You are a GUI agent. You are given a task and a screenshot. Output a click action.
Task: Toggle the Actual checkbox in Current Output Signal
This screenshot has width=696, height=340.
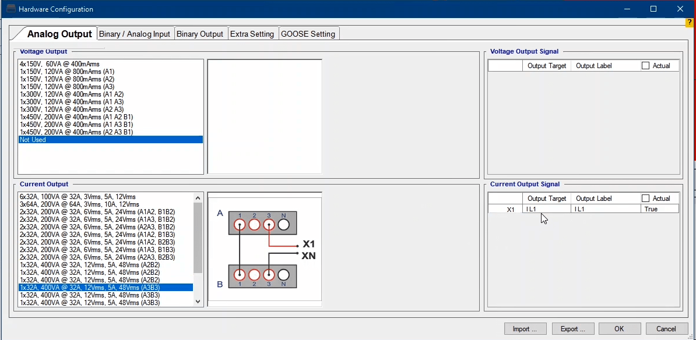pyautogui.click(x=645, y=199)
